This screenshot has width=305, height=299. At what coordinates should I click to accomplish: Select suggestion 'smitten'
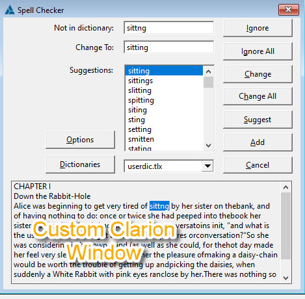(164, 139)
